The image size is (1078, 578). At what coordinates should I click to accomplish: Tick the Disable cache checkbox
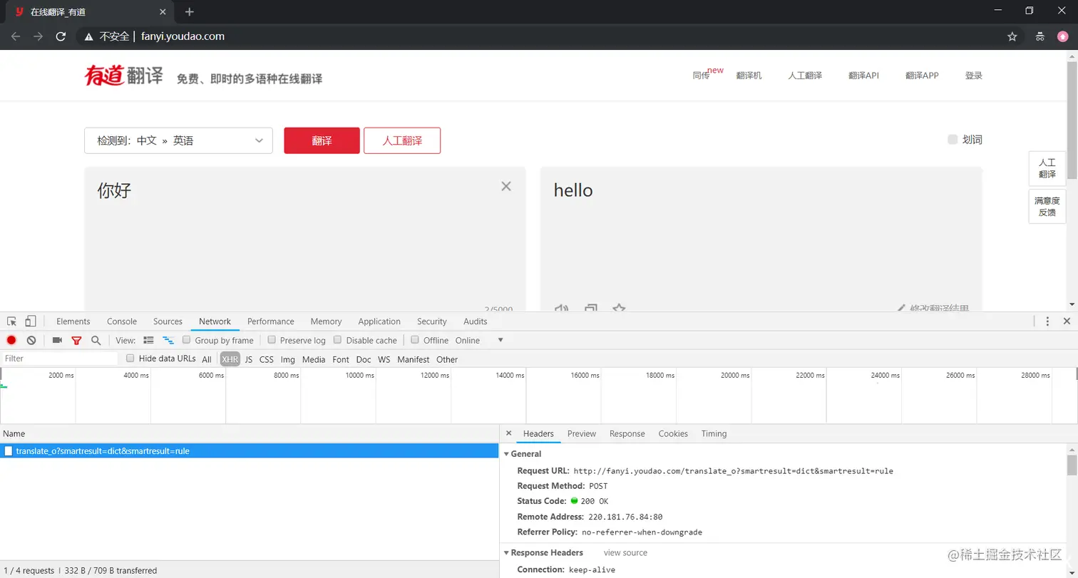(338, 340)
